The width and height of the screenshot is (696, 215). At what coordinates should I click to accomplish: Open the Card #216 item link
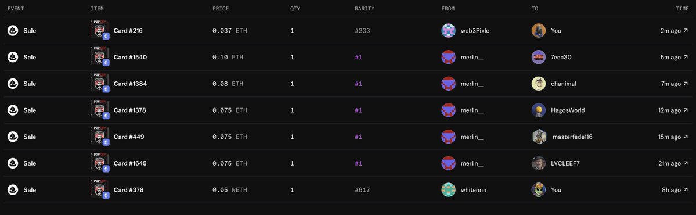point(128,31)
